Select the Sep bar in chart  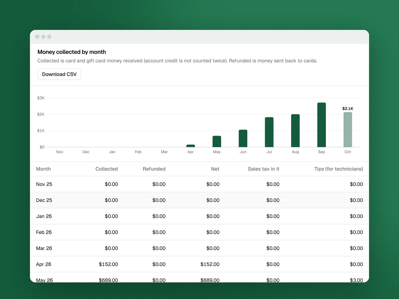coord(322,125)
